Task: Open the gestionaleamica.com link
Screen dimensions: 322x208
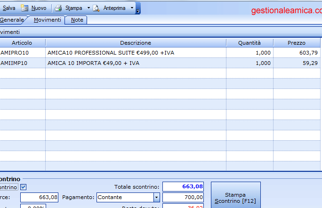Action: [286, 10]
